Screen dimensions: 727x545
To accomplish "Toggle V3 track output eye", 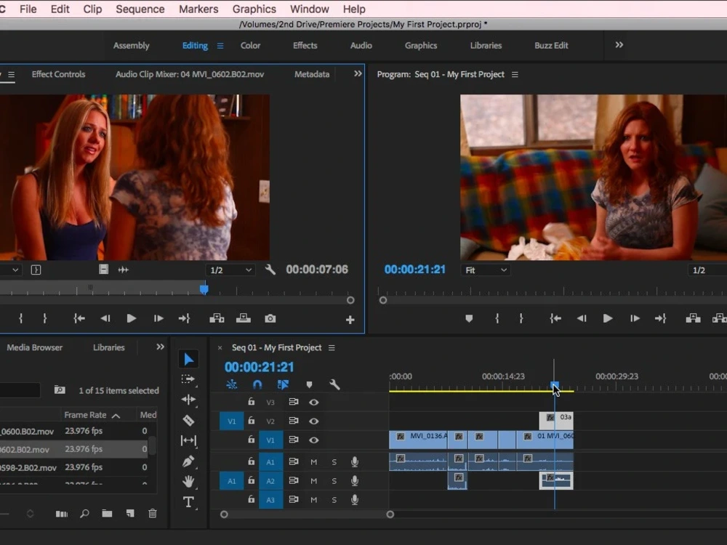I will (314, 403).
